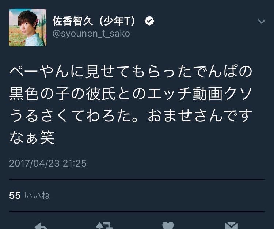Select the tweet line starting 黒色の子
274x229 pixels.
point(131,93)
